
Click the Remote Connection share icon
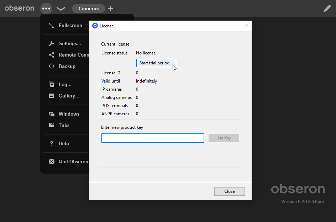[x=51, y=55]
